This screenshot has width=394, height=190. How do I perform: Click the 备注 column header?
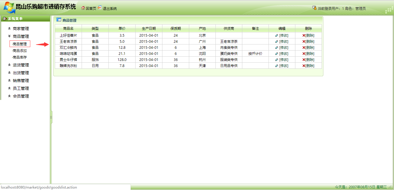[x=255, y=28]
